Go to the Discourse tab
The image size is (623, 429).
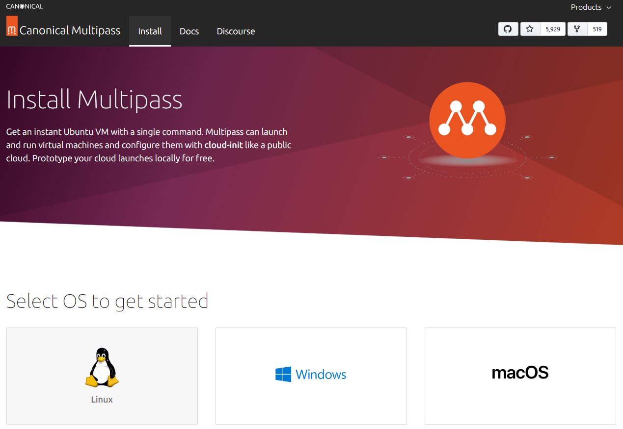(236, 31)
